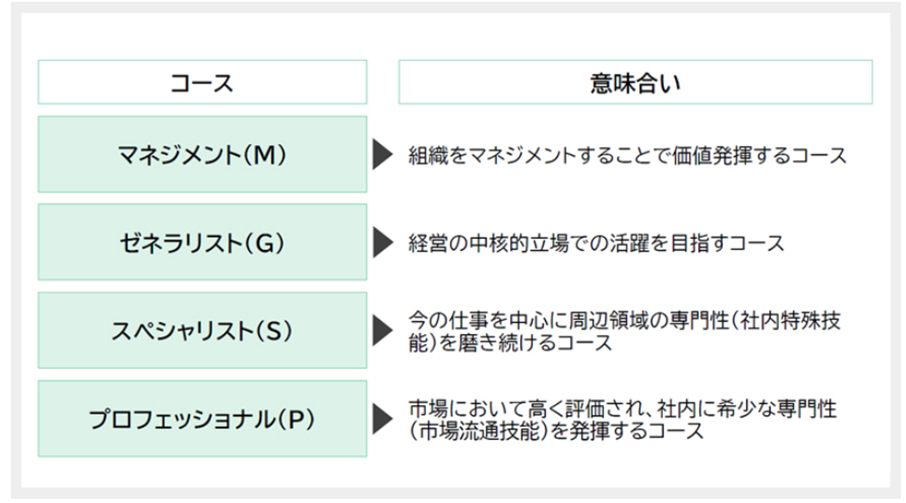Choose the ゼネラリスト(G) course box
The width and height of the screenshot is (906, 503).
click(x=202, y=243)
